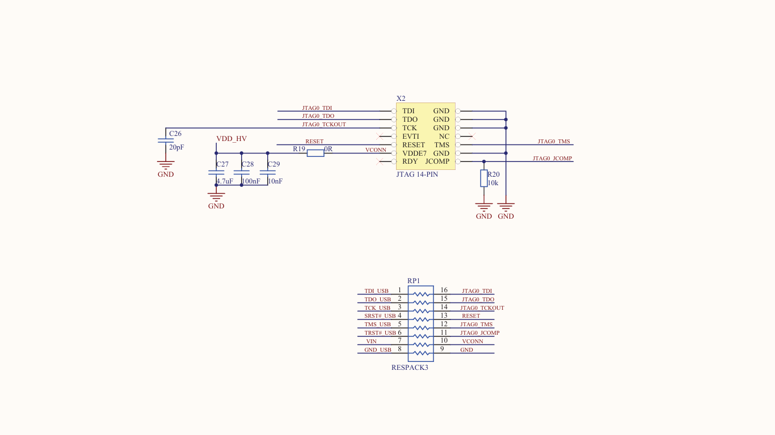
Task: Click the X2 designator text
Action: [x=401, y=99]
